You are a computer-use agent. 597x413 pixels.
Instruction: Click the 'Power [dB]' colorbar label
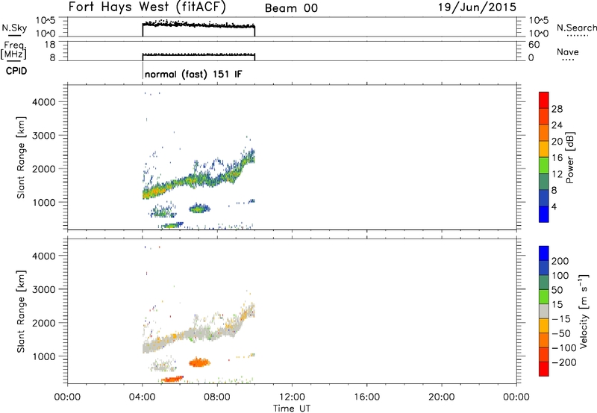570,157
